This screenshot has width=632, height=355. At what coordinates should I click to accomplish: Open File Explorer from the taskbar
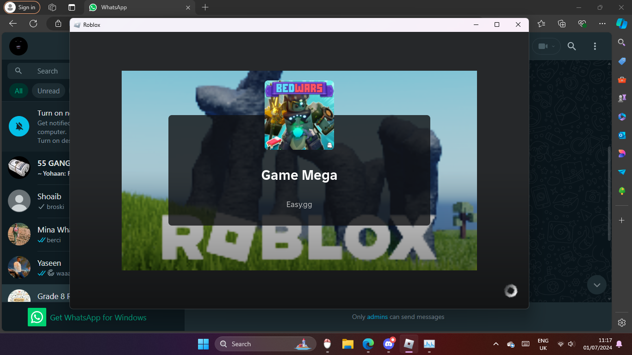[x=348, y=344]
